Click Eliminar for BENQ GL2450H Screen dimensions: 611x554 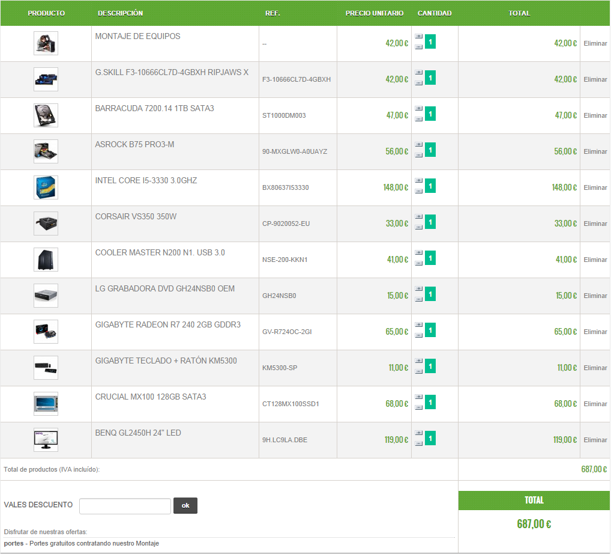point(595,440)
